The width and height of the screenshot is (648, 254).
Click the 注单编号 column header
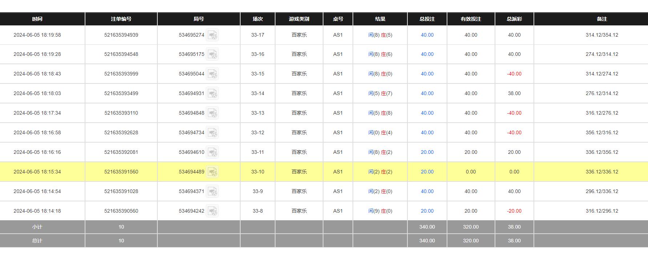[x=121, y=19]
